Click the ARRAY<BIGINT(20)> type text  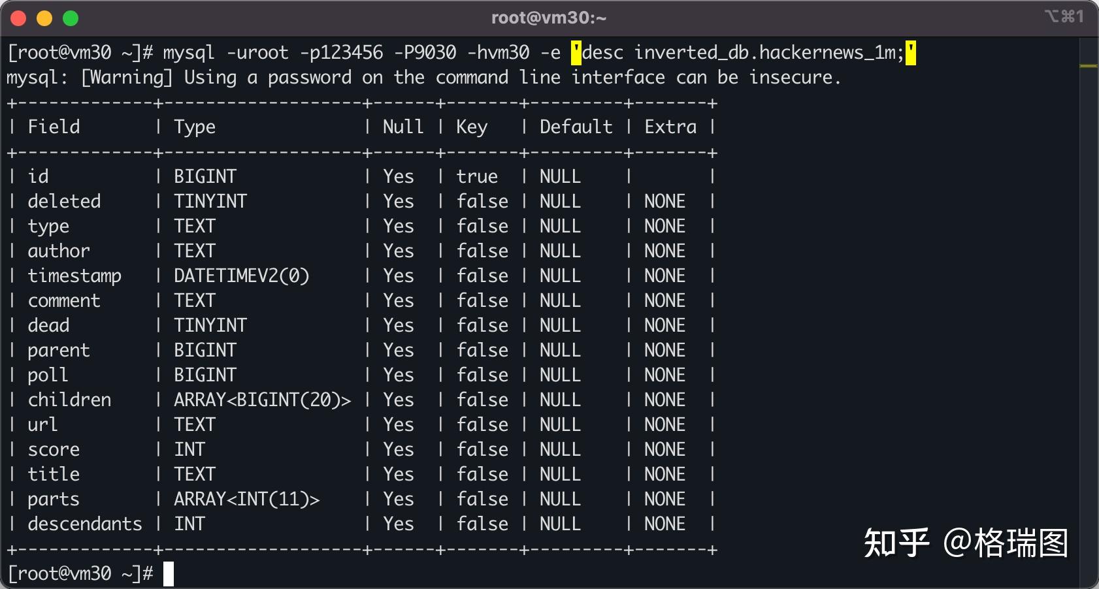(x=263, y=400)
